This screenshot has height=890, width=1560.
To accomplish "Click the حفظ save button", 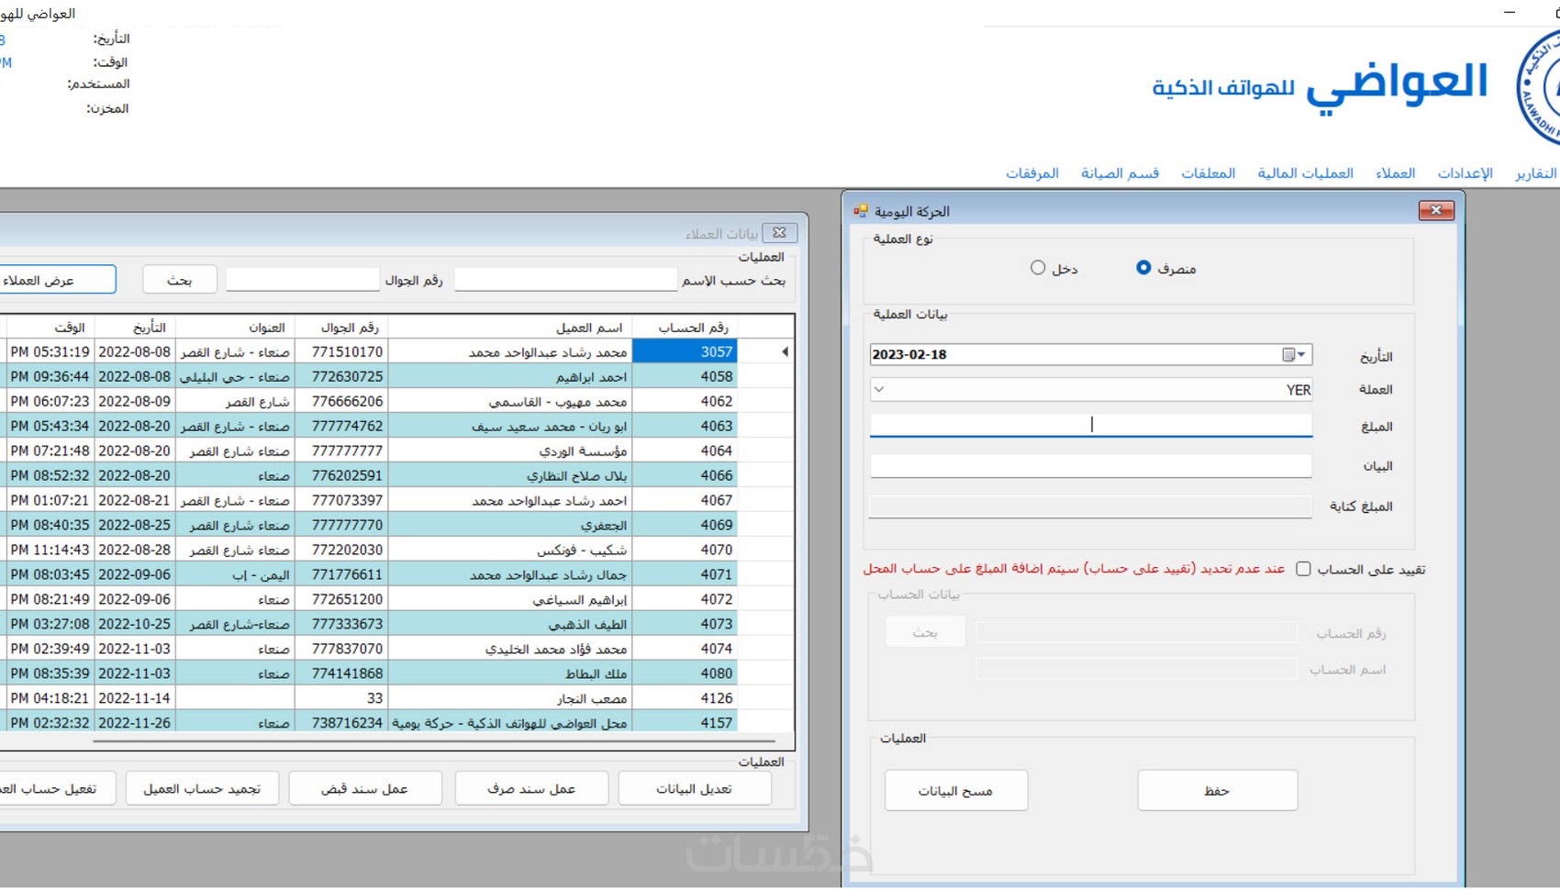I will tap(1218, 790).
